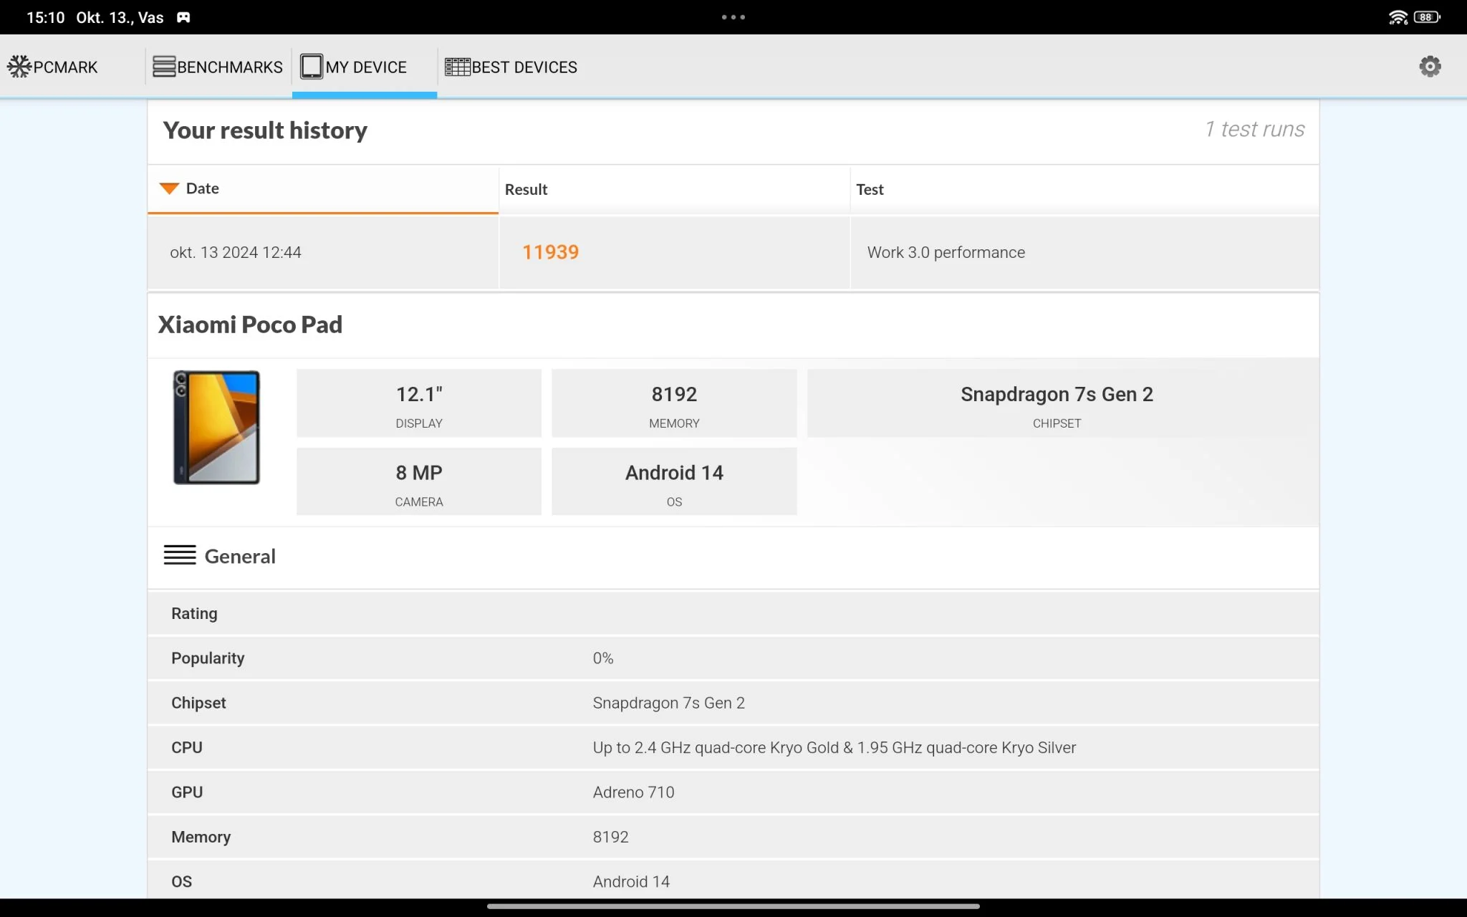Image resolution: width=1467 pixels, height=917 pixels.
Task: Switch to the BENCHMARKS tab
Action: [229, 67]
